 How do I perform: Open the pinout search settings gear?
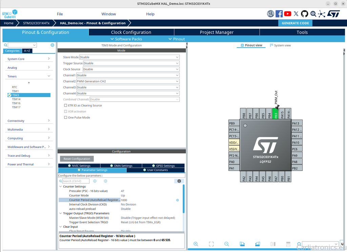click(52, 44)
